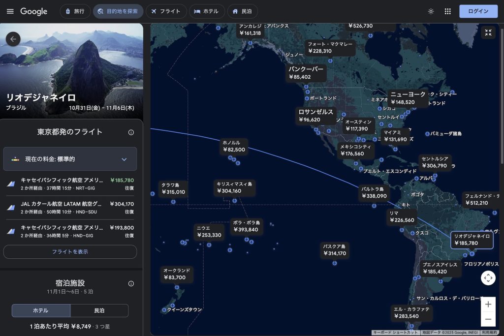Open the hamburger main menu
Viewport: 504px width, 336px height.
(10, 11)
